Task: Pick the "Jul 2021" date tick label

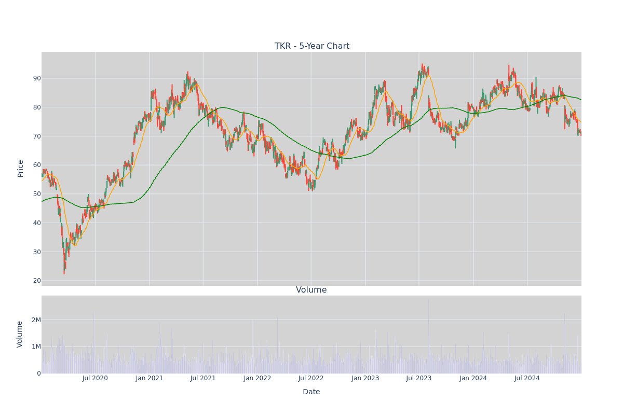Action: pyautogui.click(x=203, y=378)
